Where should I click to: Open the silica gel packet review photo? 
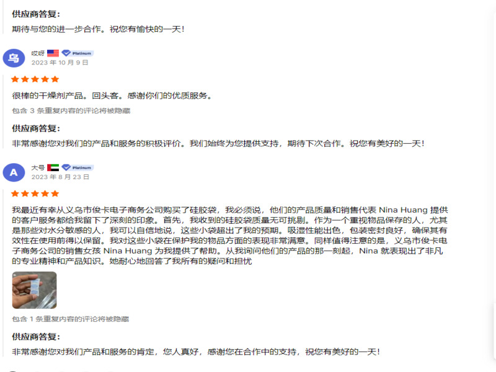click(35, 290)
